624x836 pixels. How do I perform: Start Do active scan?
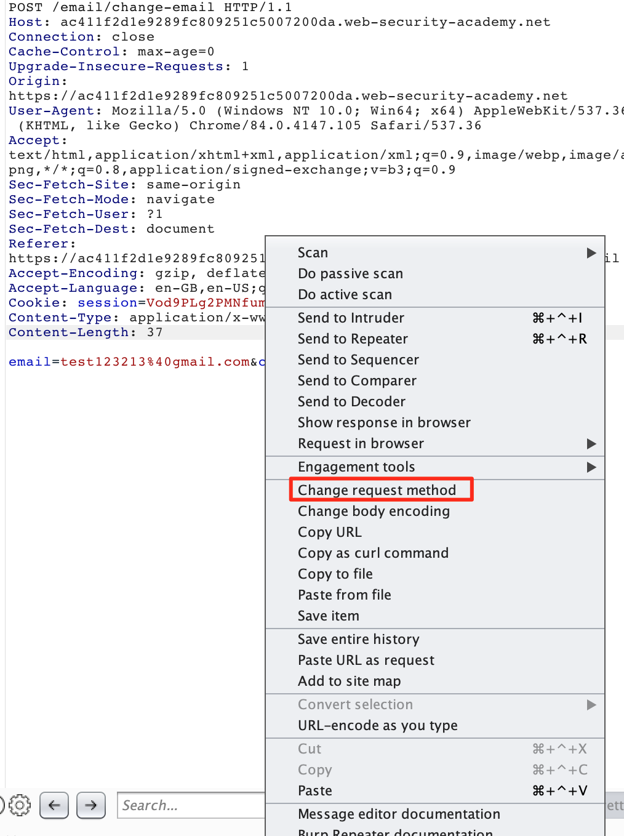coord(345,294)
